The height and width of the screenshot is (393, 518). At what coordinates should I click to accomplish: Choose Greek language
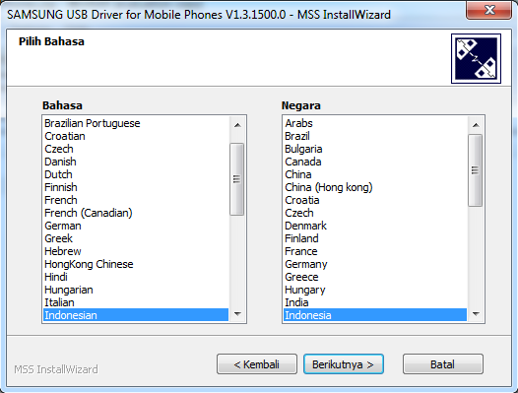[x=136, y=238]
